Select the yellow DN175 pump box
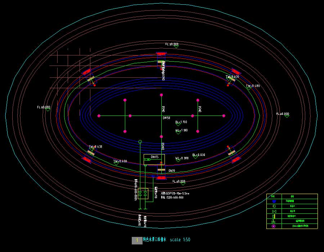324x252 pixels. [154, 159]
